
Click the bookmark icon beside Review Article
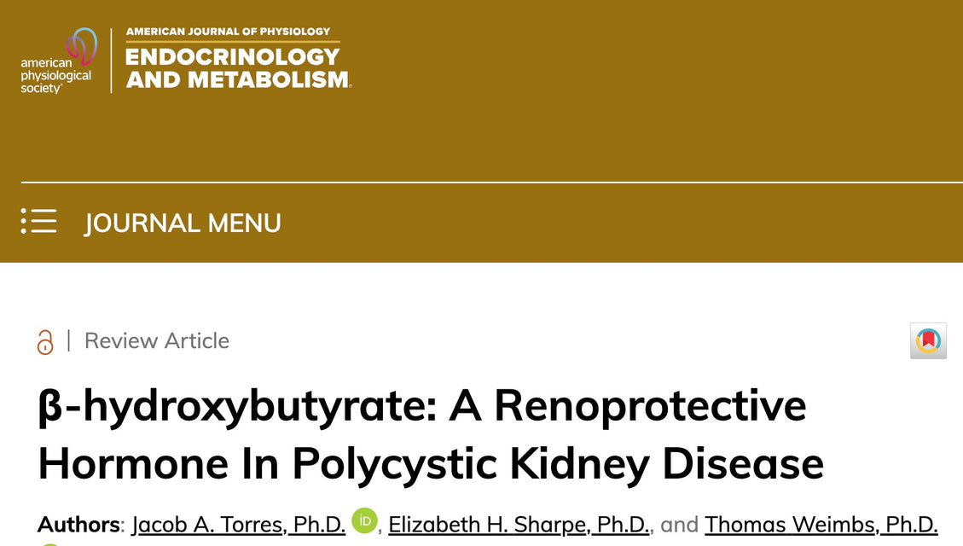[928, 340]
